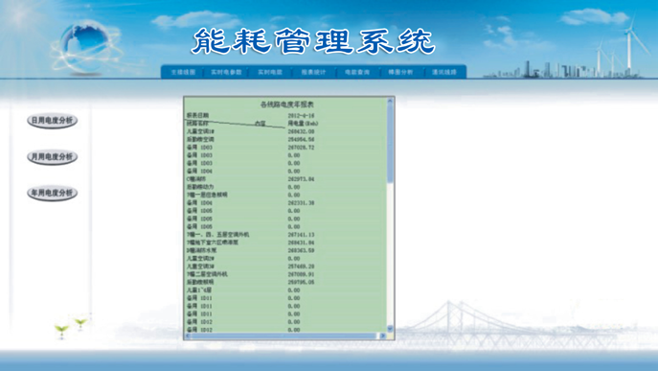Viewport: 658px width, 371px height.
Task: Click the value 257469.28
Action: tap(302, 267)
